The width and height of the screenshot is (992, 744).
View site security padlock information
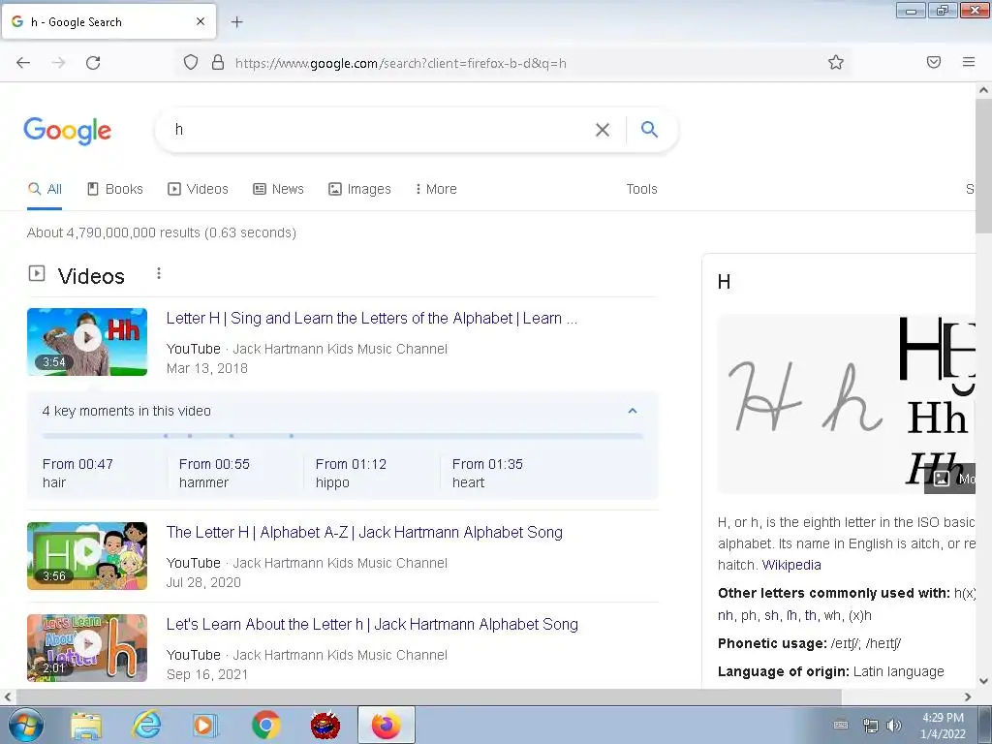[218, 62]
